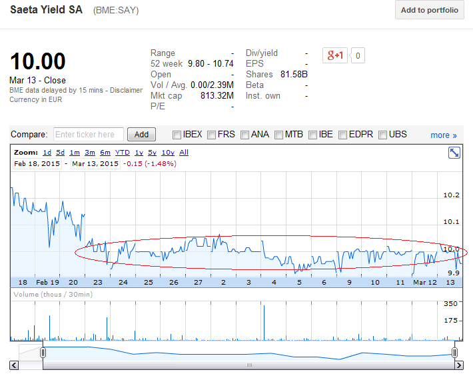Check the UBS comparison box
Viewport: 473px width, 374px height.
pyautogui.click(x=382, y=135)
